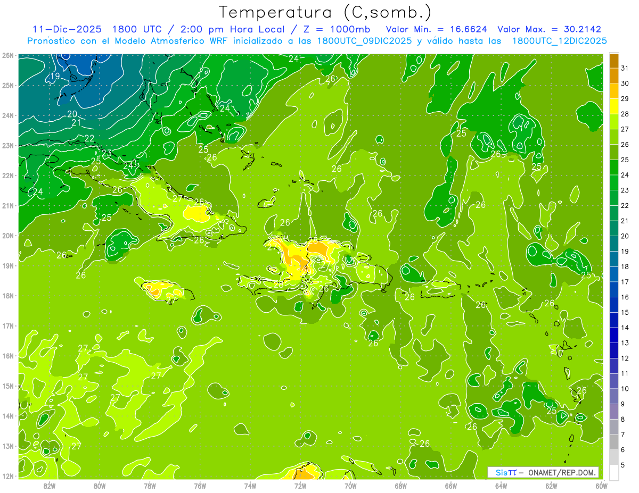Click yellow swatch between 28 and 29
The image size is (639, 493).
pyautogui.click(x=614, y=106)
